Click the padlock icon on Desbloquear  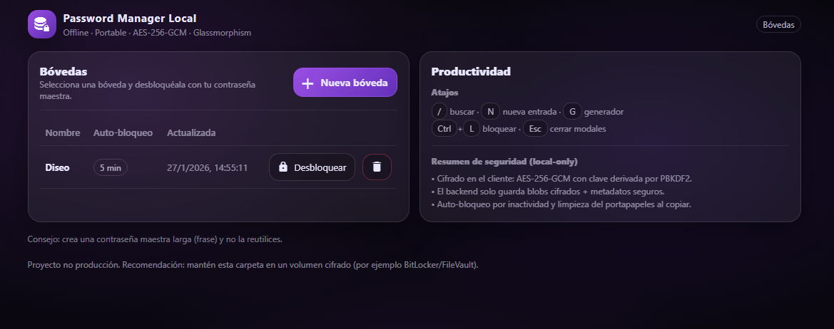283,167
